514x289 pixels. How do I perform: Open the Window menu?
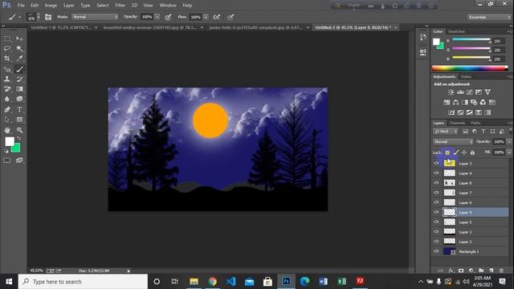(x=168, y=6)
